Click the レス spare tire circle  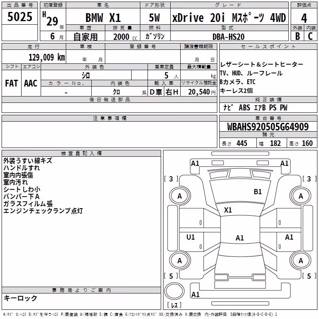point(174,291)
